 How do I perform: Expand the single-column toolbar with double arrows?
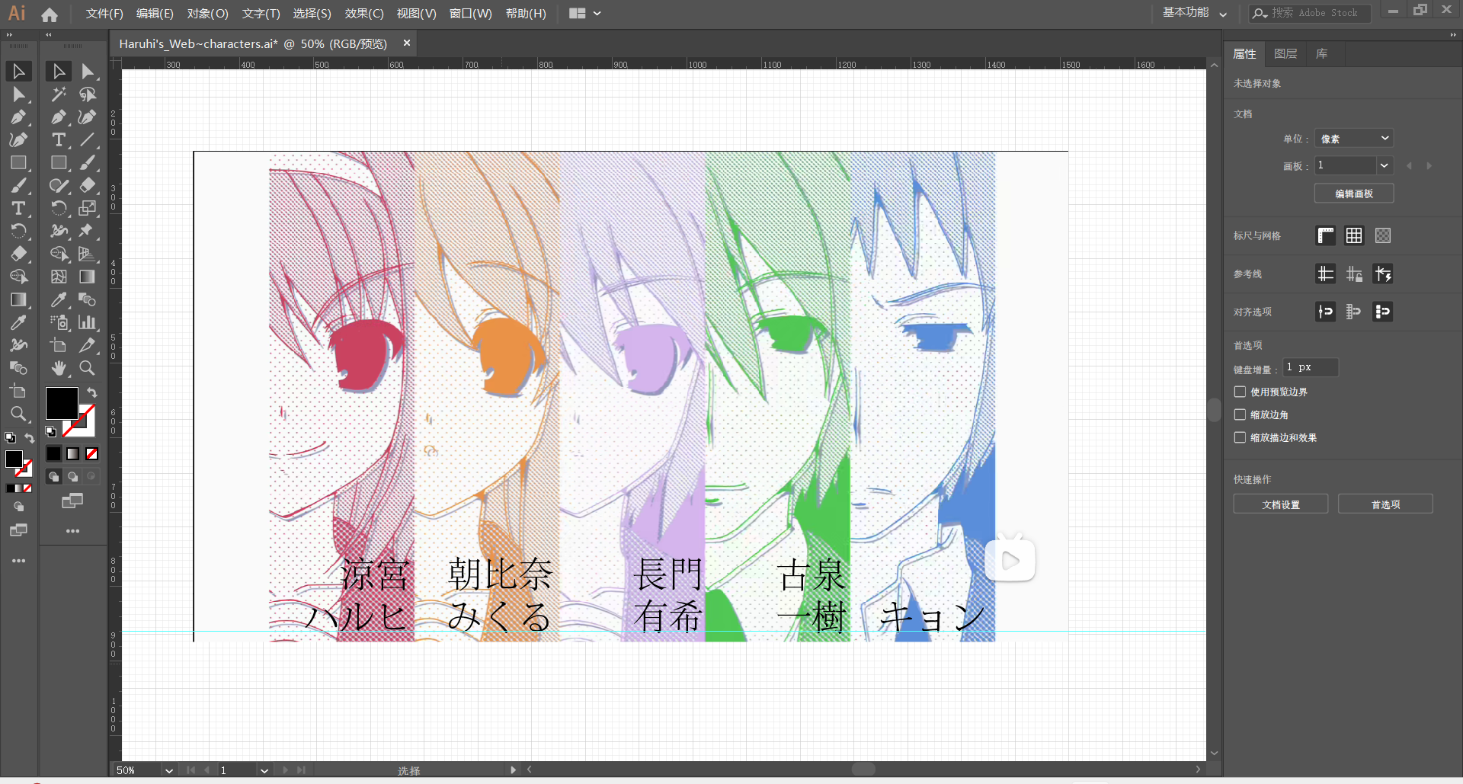9,35
